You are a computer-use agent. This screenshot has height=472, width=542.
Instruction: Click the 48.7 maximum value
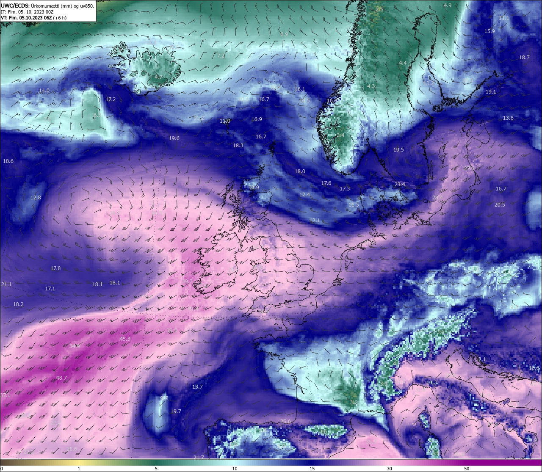pyautogui.click(x=61, y=378)
